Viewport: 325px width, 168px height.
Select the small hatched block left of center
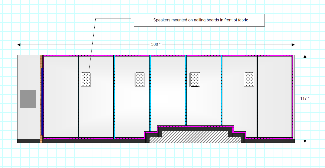pyautogui.click(x=156, y=140)
